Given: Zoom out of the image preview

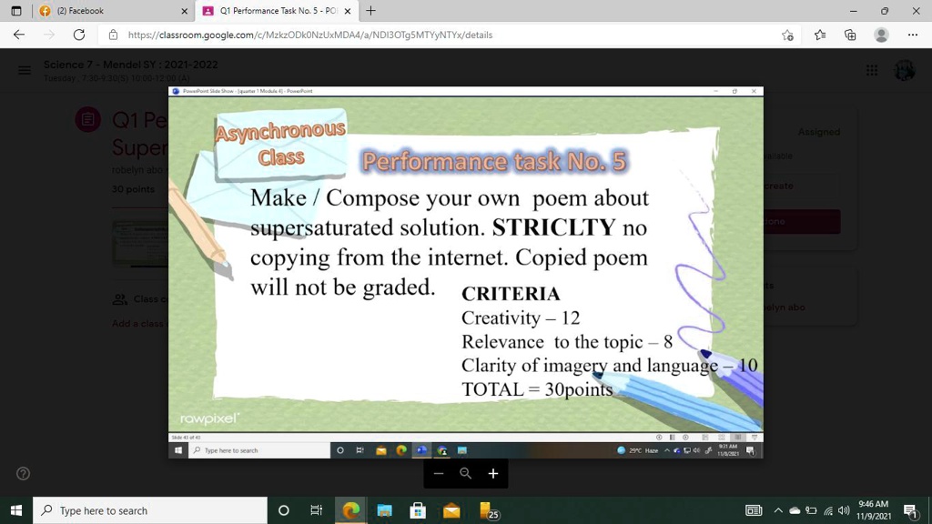Looking at the screenshot, I should [439, 473].
